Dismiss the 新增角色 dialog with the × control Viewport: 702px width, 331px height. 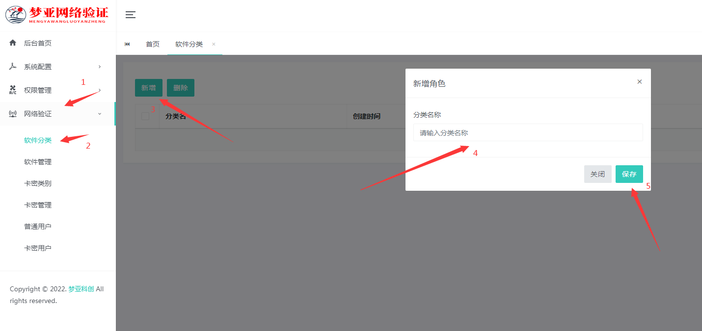(639, 81)
